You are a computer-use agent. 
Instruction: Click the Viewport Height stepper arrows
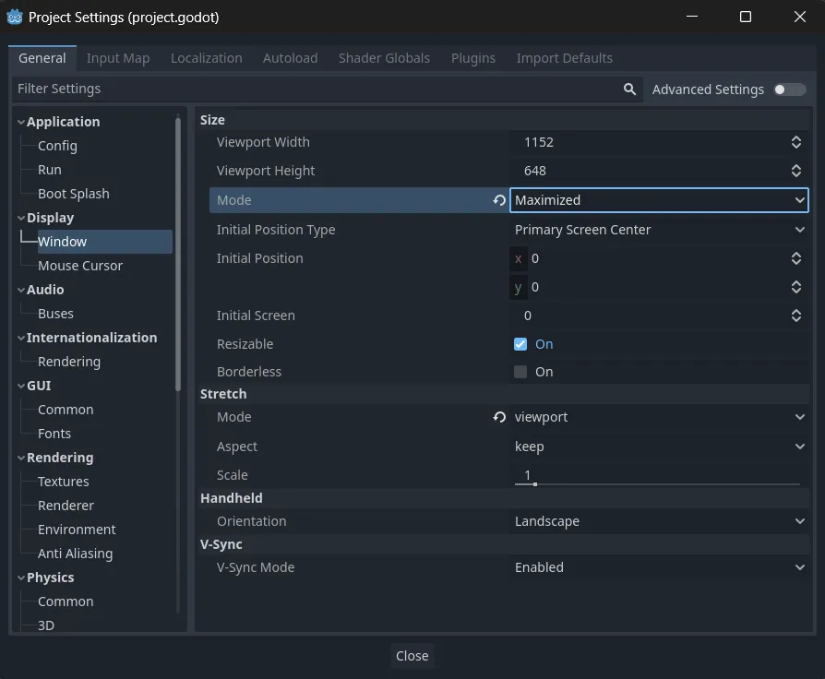[795, 171]
